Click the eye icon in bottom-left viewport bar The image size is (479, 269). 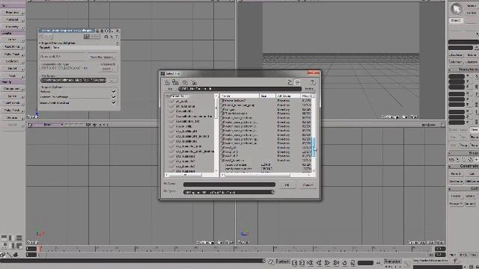click(95, 125)
